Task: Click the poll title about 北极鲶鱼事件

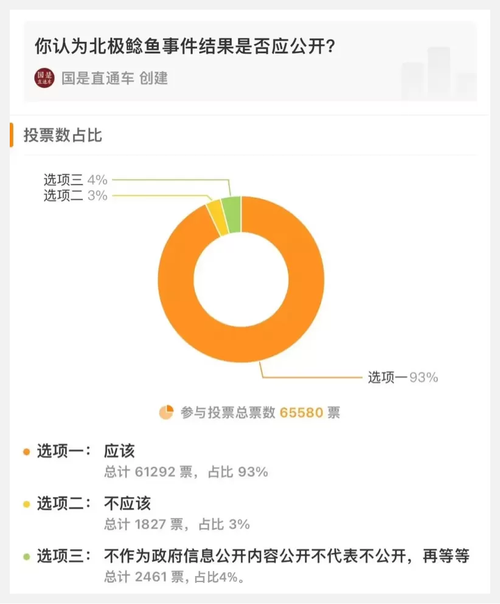Action: [x=186, y=47]
